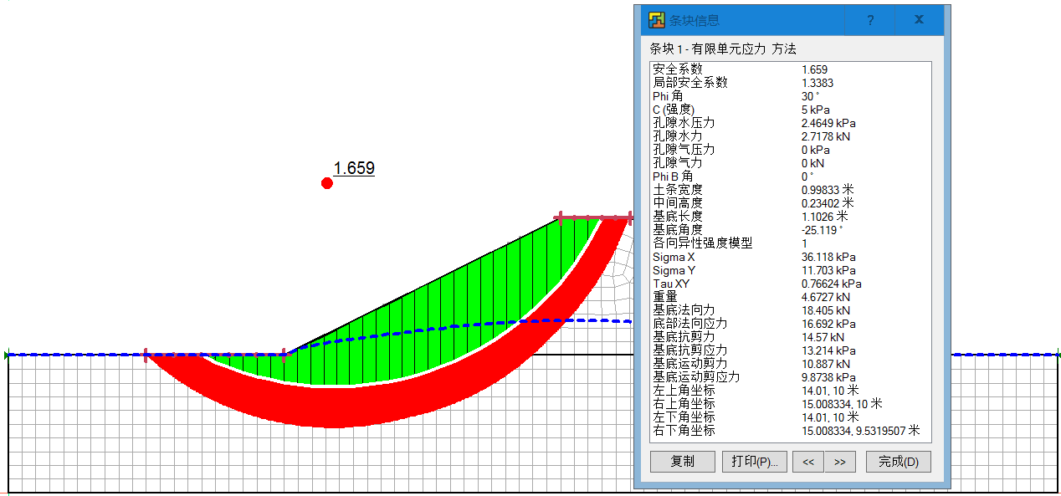Image resolution: width=1061 pixels, height=496 pixels.
Task: Select the 土条宽度 row
Action: tap(790, 190)
